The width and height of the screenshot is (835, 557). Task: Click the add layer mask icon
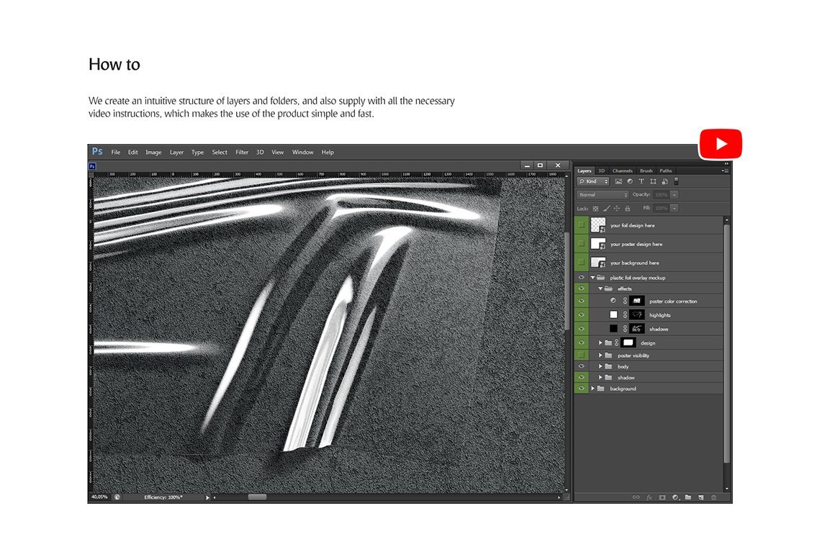click(662, 497)
